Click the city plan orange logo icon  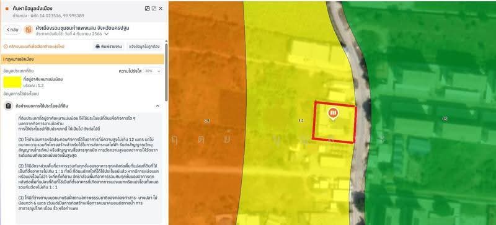pos(29,30)
